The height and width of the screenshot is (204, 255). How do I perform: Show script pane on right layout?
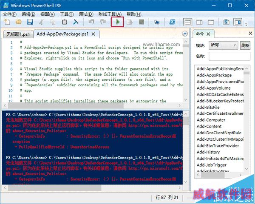[x=199, y=22]
